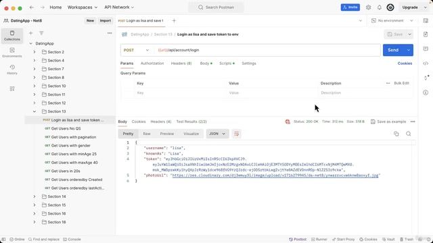
Task: Switch to the Settings tab
Action: tap(249, 63)
